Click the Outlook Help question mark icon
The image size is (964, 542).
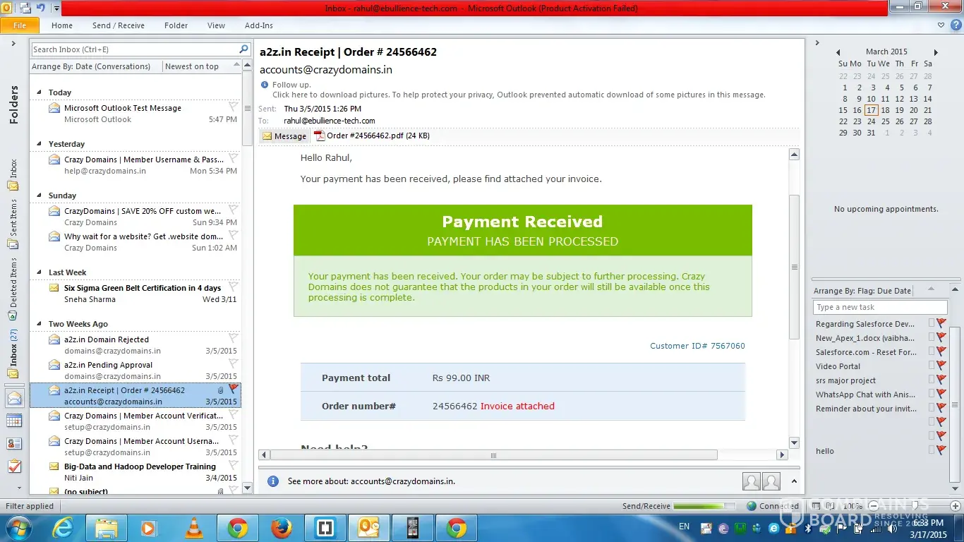click(x=956, y=25)
